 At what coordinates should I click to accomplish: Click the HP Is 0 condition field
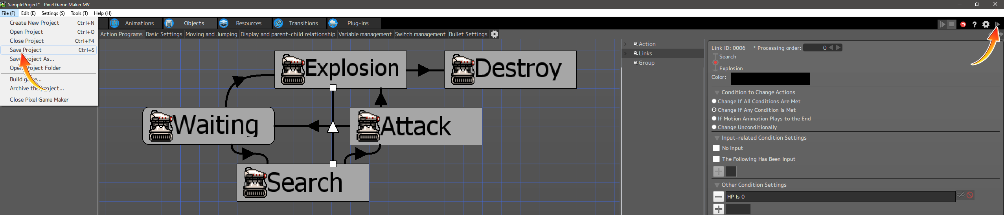coord(840,197)
